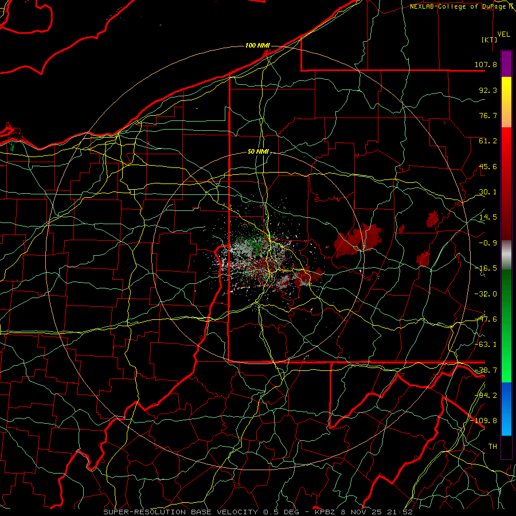Click the TH label below color bar
Viewport: 516px width, 516px height.
click(492, 447)
